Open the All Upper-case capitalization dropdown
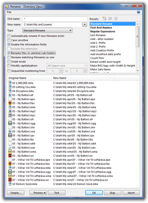This screenshot has width=148, height=203. coord(67,66)
